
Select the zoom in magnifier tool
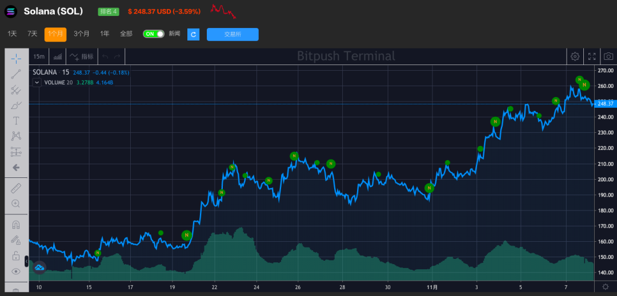pos(16,204)
